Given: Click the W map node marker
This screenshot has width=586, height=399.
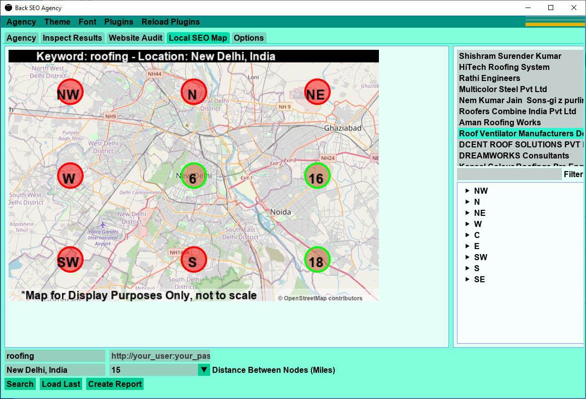Looking at the screenshot, I should 70,176.
